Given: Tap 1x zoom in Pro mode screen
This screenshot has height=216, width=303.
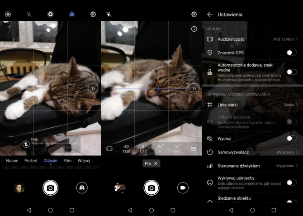Looking at the screenshot, I should click(x=194, y=88).
